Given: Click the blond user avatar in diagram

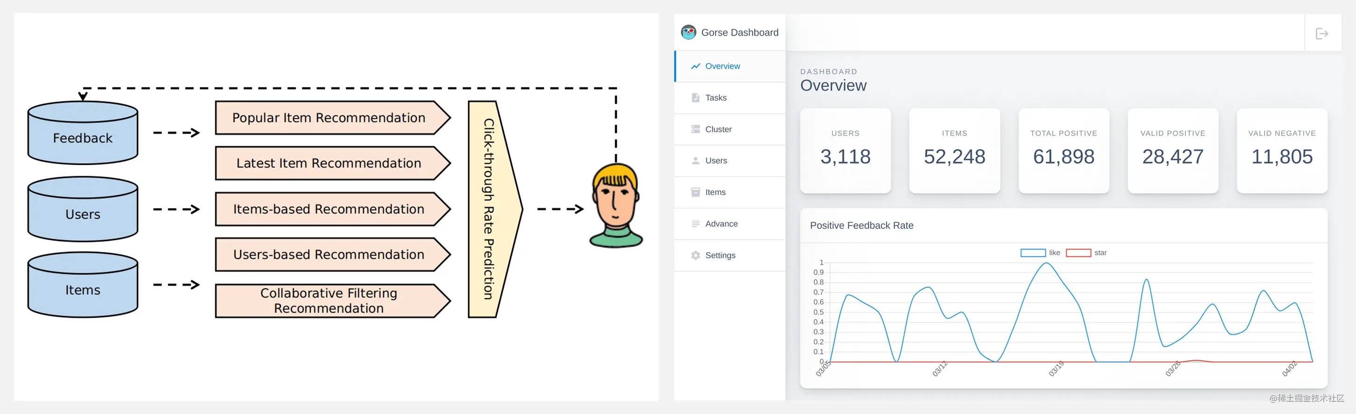Looking at the screenshot, I should click(x=616, y=206).
